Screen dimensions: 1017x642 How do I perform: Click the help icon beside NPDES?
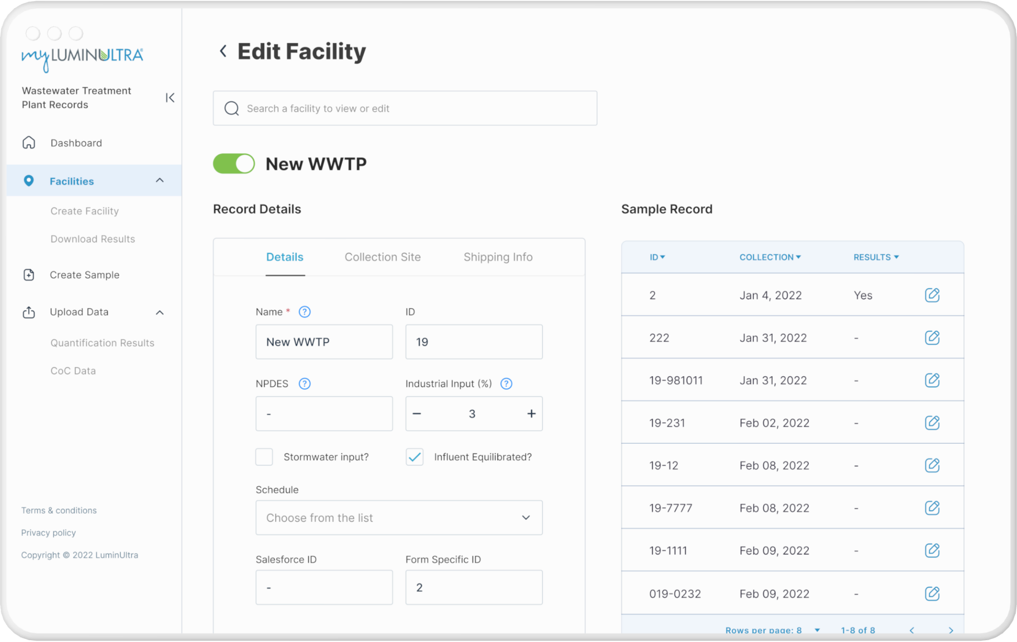click(305, 384)
